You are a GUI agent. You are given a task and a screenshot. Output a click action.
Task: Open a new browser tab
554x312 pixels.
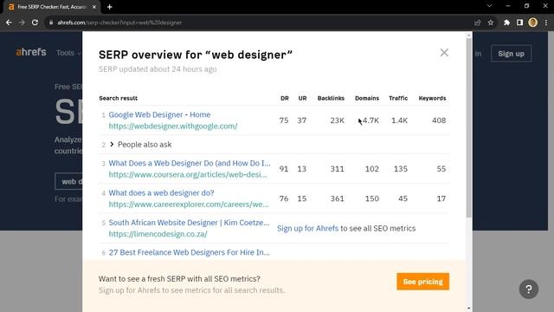pos(110,7)
